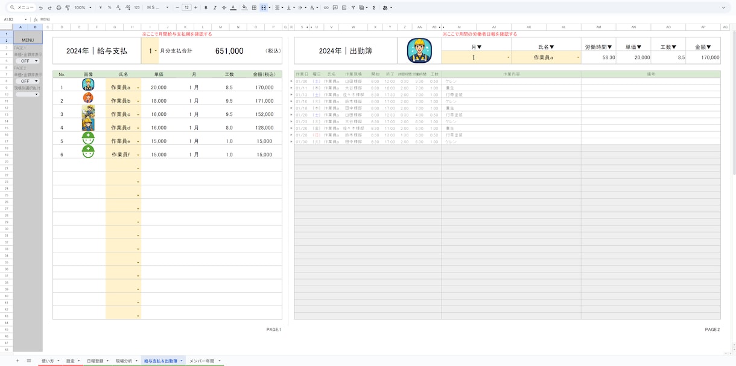
Task: Select the MENU cell
Action: pyautogui.click(x=28, y=37)
